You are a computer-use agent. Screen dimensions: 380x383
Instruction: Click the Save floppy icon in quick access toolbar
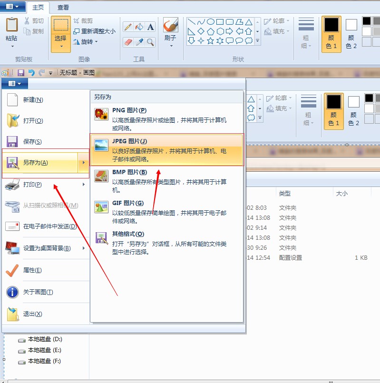tap(20, 73)
